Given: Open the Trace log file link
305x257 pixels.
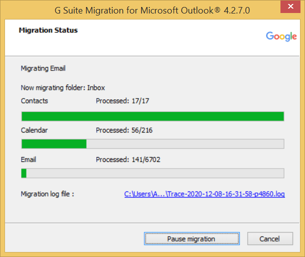Looking at the screenshot, I should click(x=204, y=194).
